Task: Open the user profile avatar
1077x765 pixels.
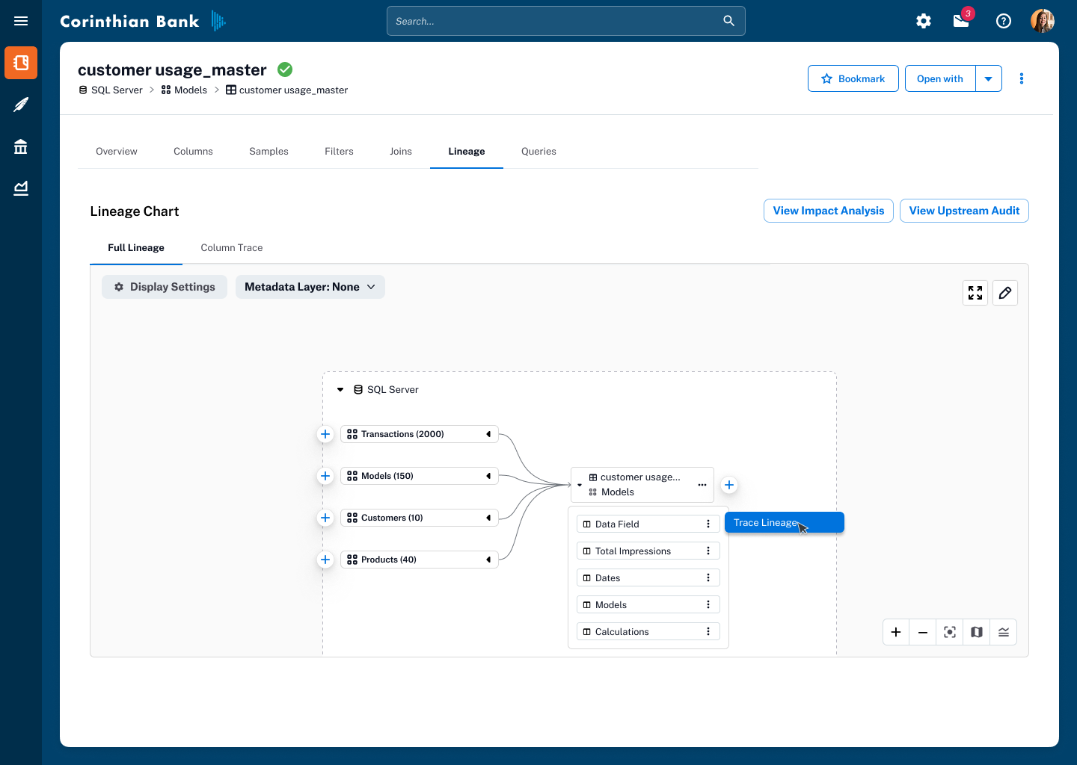Action: coord(1043,21)
